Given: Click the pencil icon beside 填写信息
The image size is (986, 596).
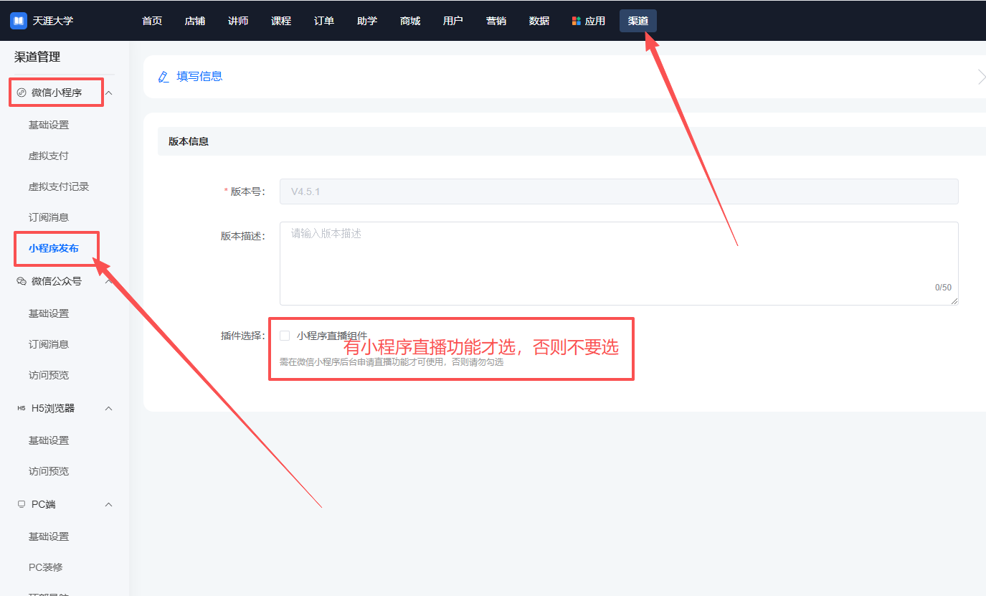Looking at the screenshot, I should [163, 77].
